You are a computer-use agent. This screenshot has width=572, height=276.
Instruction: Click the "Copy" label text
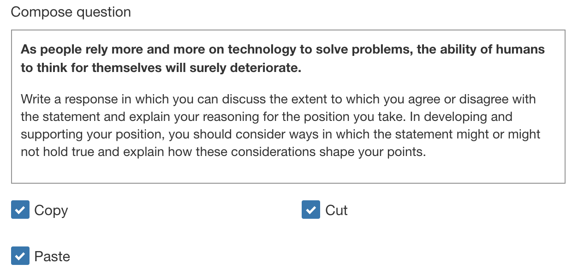(x=51, y=210)
